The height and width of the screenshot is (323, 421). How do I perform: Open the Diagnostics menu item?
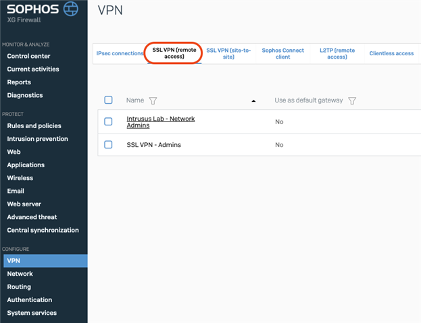(x=25, y=95)
